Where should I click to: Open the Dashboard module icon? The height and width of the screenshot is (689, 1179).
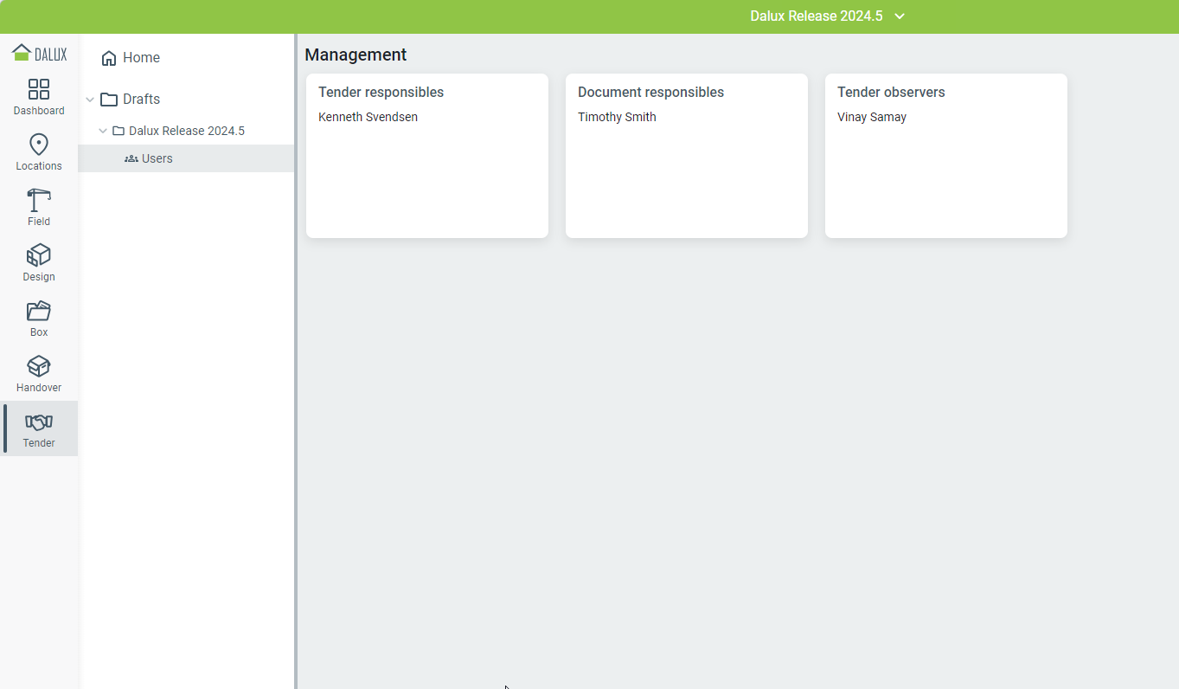[39, 89]
